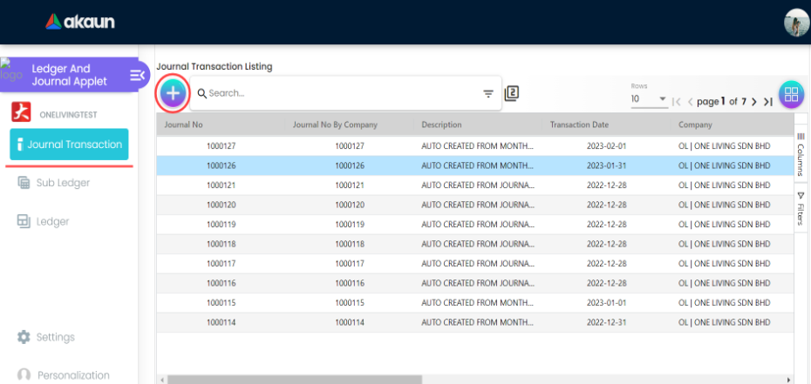
Task: Open Personalization in the sidebar
Action: (73, 375)
